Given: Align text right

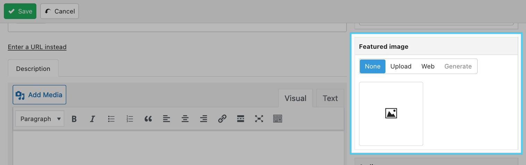Looking at the screenshot, I should click(204, 119).
